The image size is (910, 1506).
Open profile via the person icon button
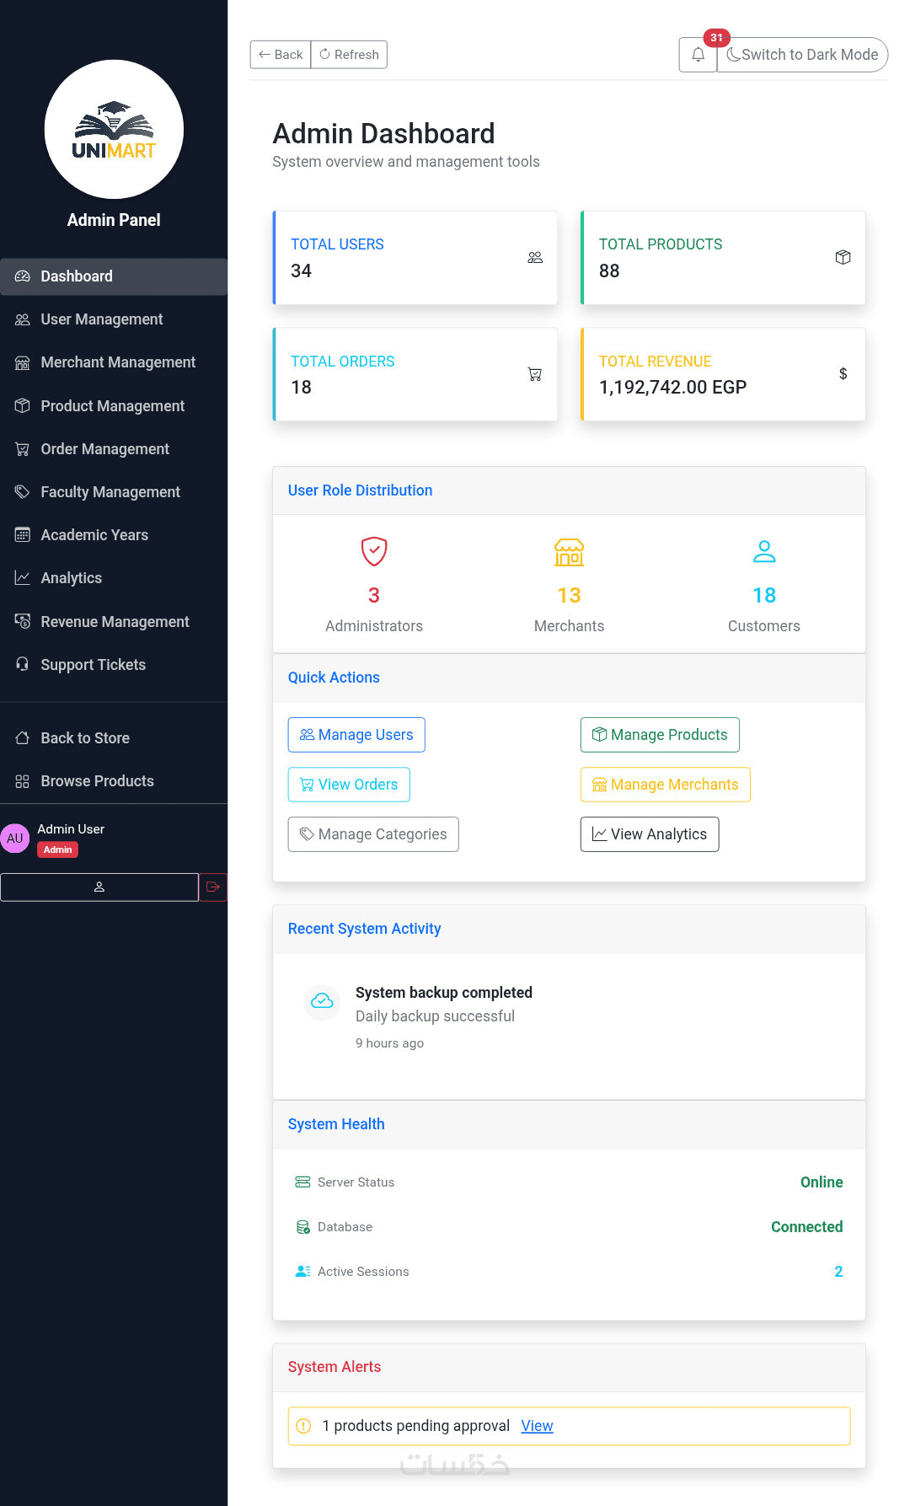click(x=99, y=887)
